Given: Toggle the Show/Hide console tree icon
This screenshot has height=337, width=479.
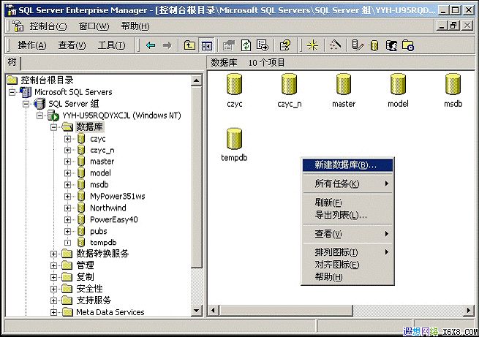Looking at the screenshot, I should [x=206, y=45].
